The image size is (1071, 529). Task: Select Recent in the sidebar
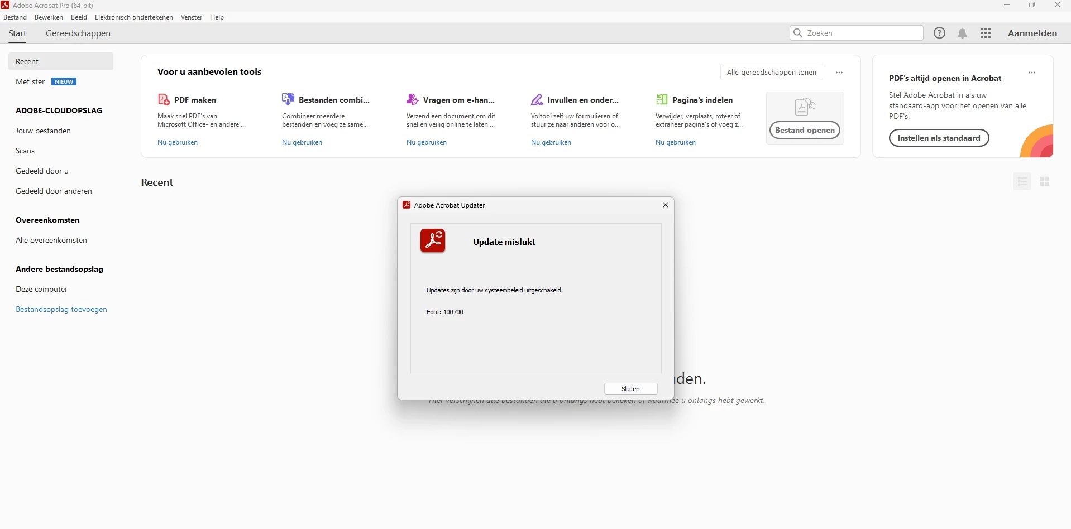click(x=61, y=61)
